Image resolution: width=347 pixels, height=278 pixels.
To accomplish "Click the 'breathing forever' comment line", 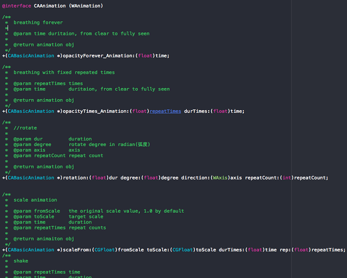I will click(x=38, y=23).
